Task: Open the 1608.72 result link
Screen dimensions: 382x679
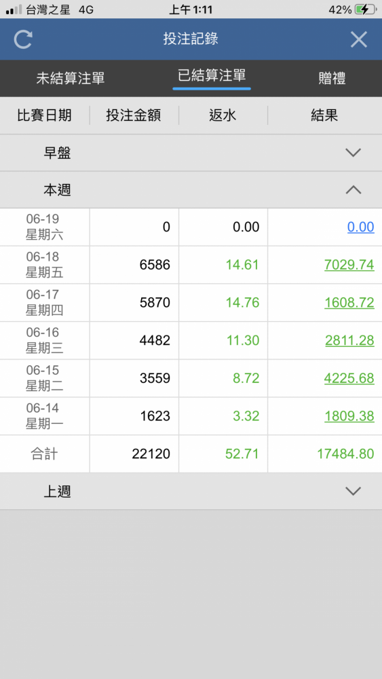Action: (349, 303)
